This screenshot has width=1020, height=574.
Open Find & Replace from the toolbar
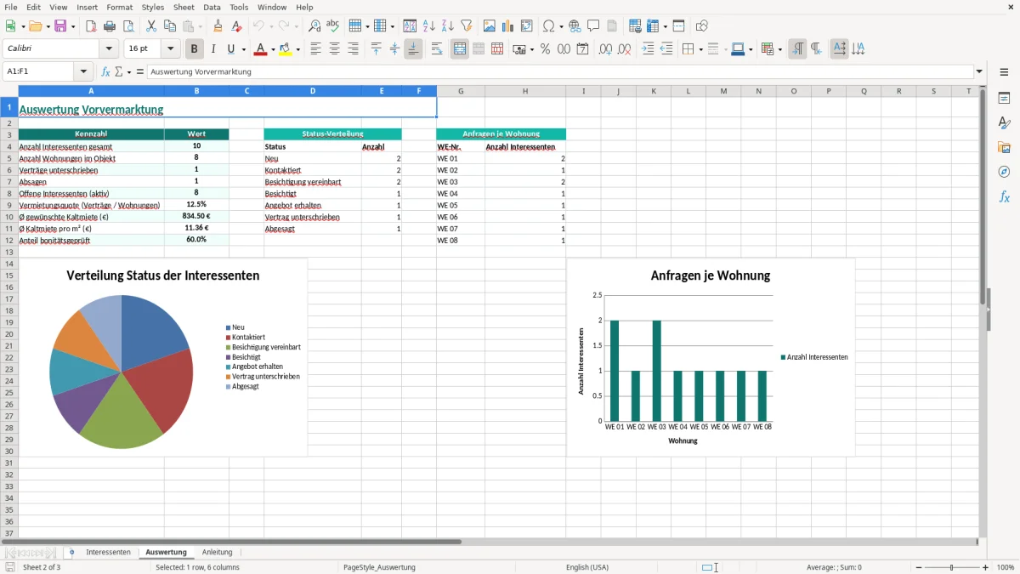314,26
